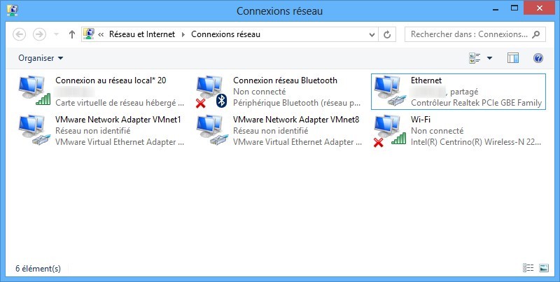This screenshot has width=560, height=282.
Task: Click the window system icon in the title bar
Action: coord(13,10)
